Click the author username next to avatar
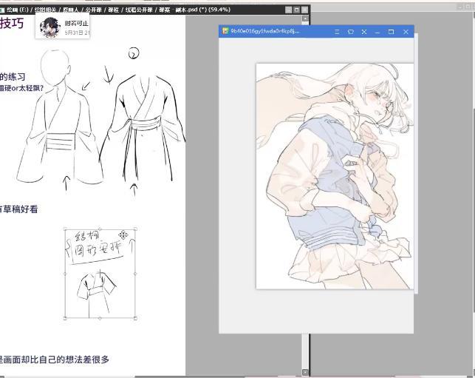The image size is (475, 378). pyautogui.click(x=76, y=24)
